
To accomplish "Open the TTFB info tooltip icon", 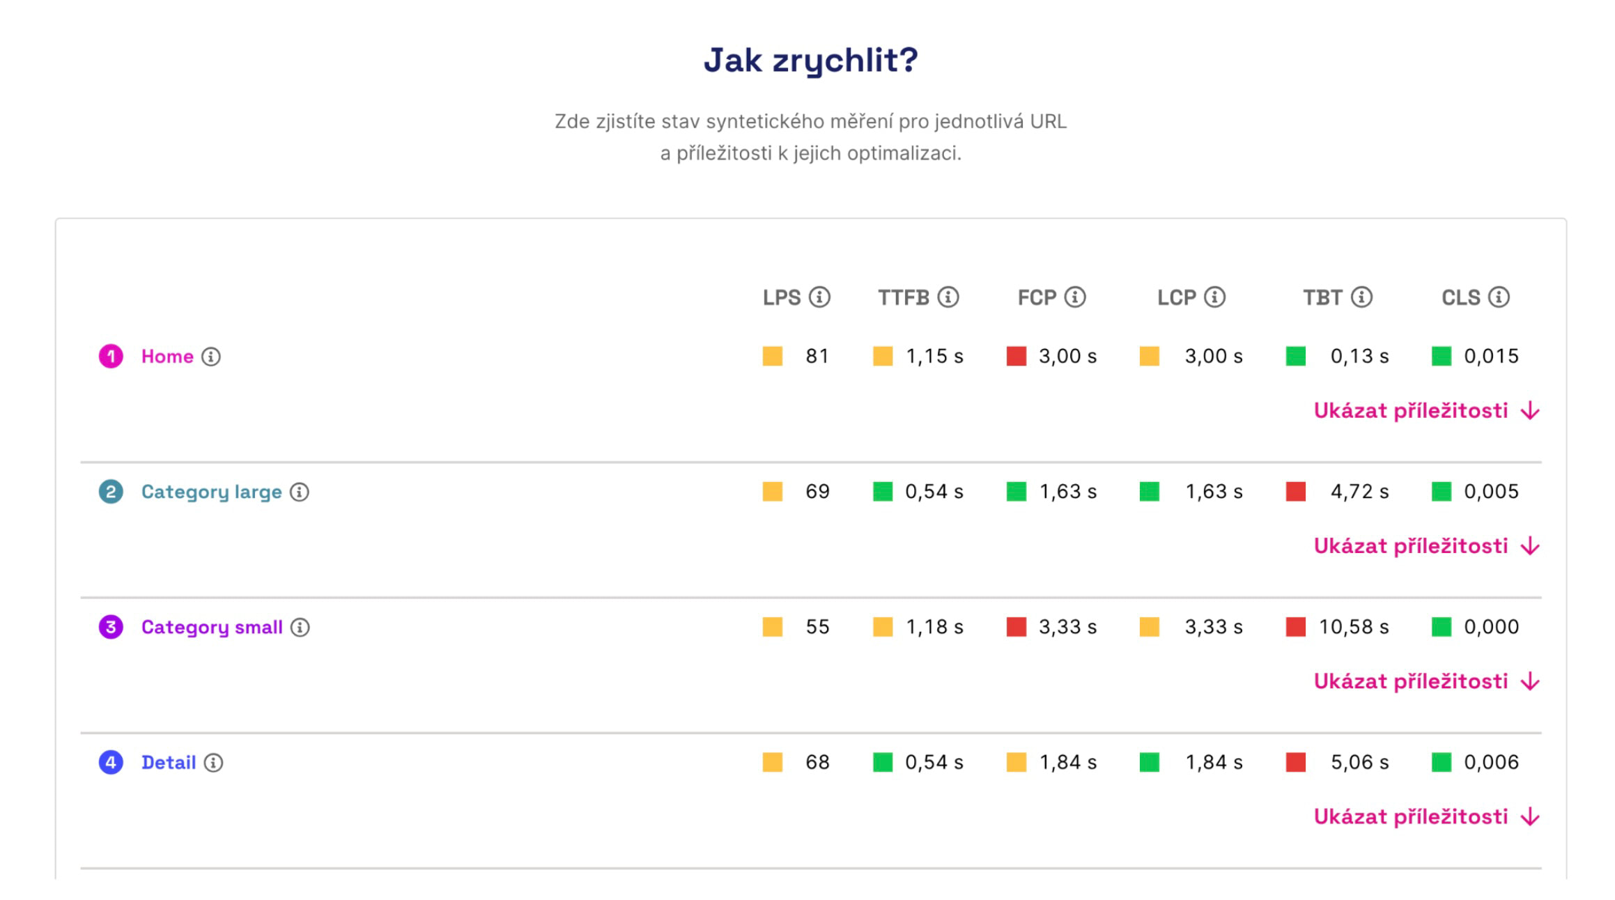I will point(948,296).
